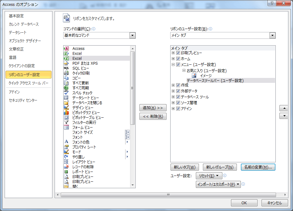Choose the すべて同期 icon
This screenshot has width=293, height=211.
point(66,88)
